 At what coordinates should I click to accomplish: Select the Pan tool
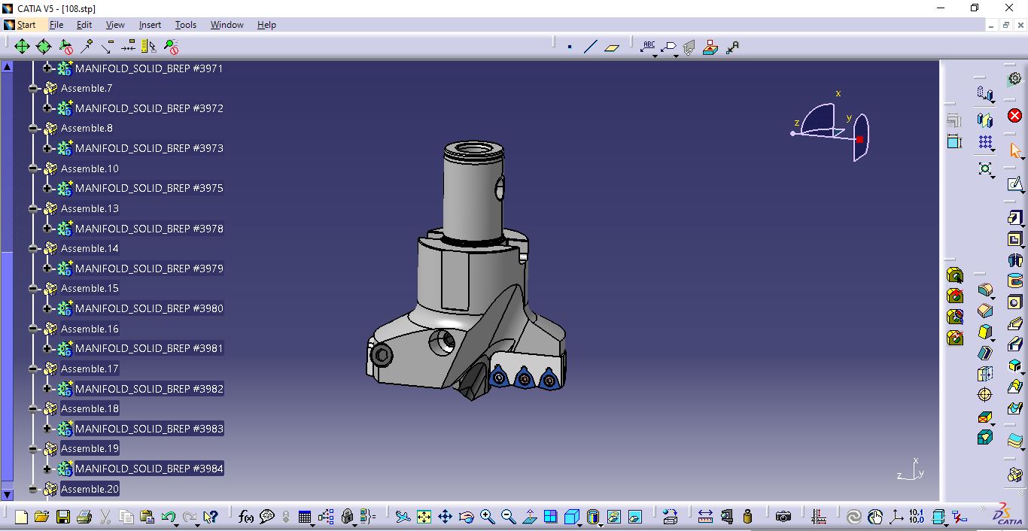click(445, 517)
